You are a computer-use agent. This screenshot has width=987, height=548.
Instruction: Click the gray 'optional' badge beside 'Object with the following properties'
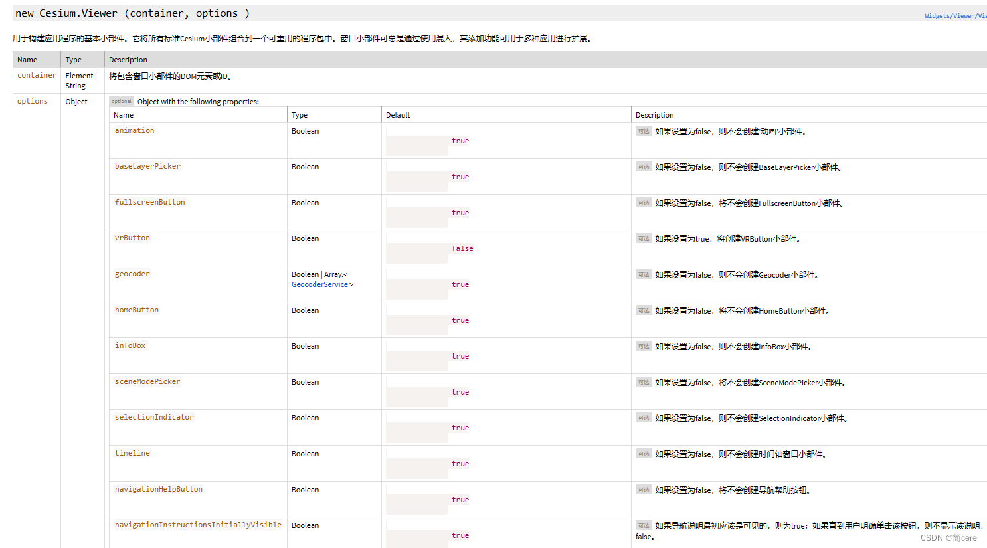coord(122,102)
